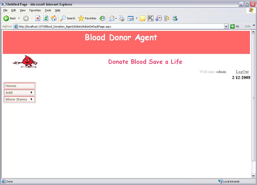Open the Forward history dropdown arrow
Viewport: 257px width, 185px height.
coord(32,18)
